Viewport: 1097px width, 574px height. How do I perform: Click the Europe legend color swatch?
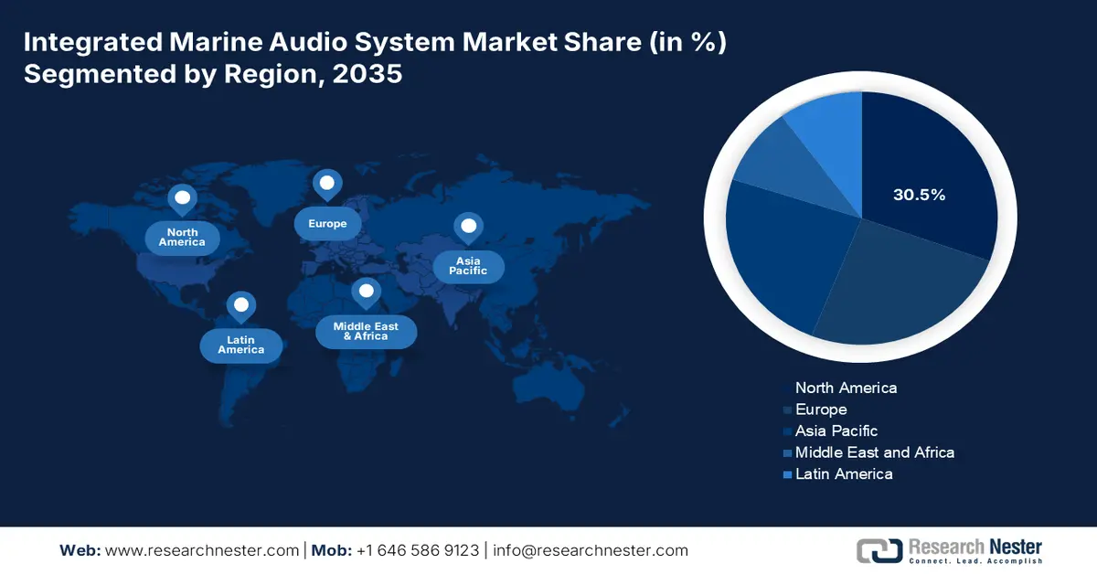pos(788,410)
